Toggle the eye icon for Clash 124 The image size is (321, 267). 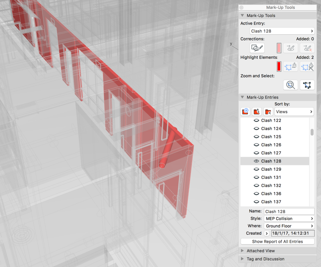point(256,129)
